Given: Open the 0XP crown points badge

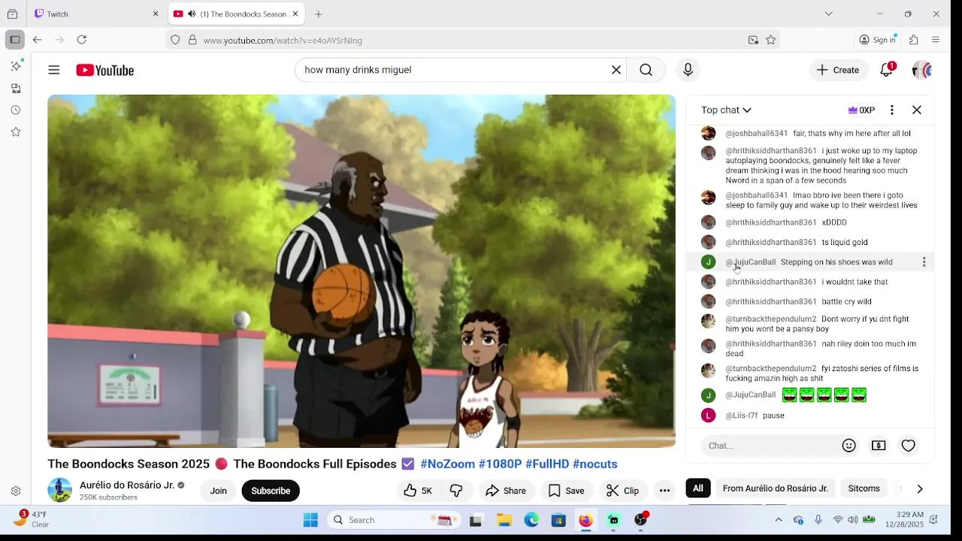Looking at the screenshot, I should [861, 110].
